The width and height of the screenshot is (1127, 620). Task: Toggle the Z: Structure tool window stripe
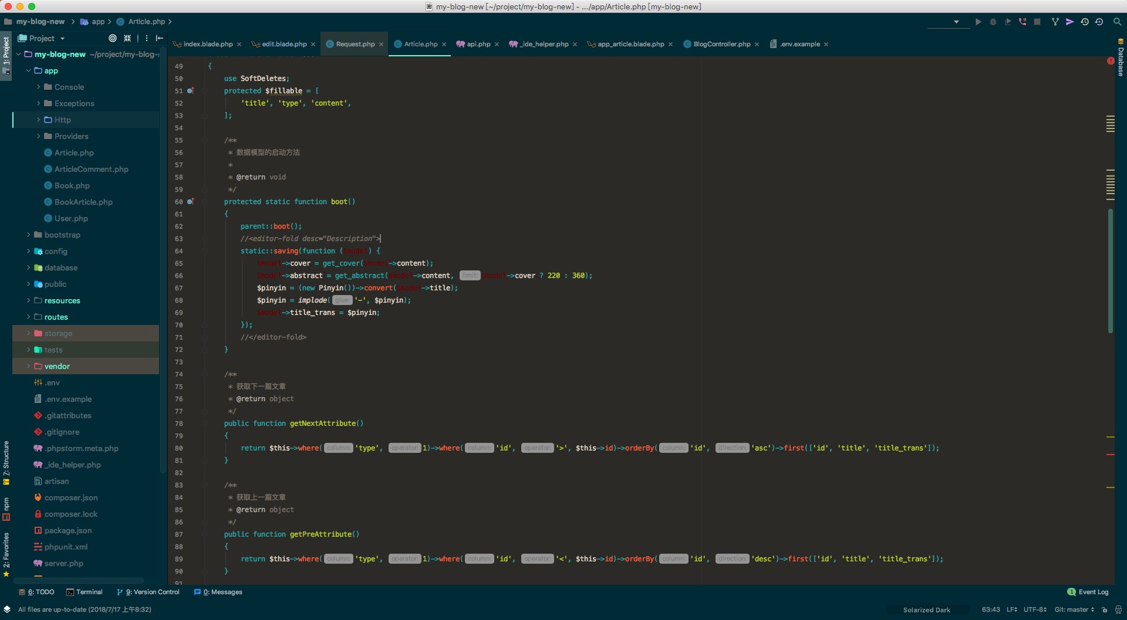6,463
